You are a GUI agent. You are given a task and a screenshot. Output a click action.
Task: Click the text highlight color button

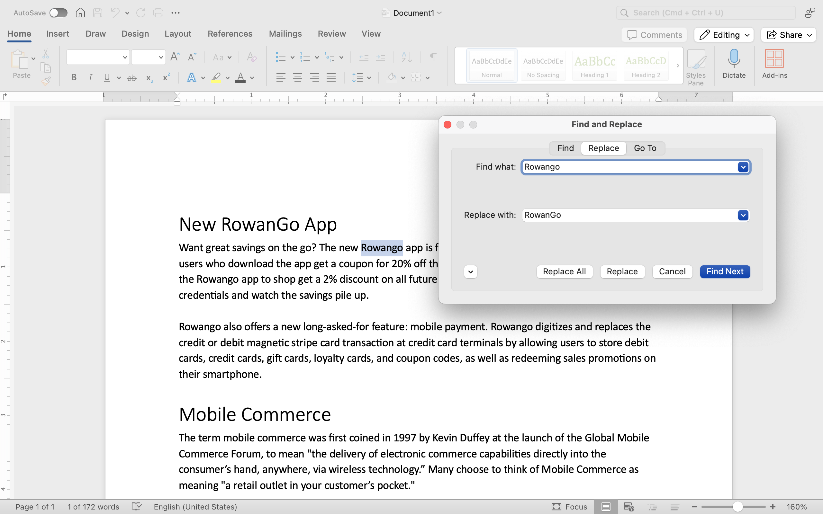tap(216, 78)
